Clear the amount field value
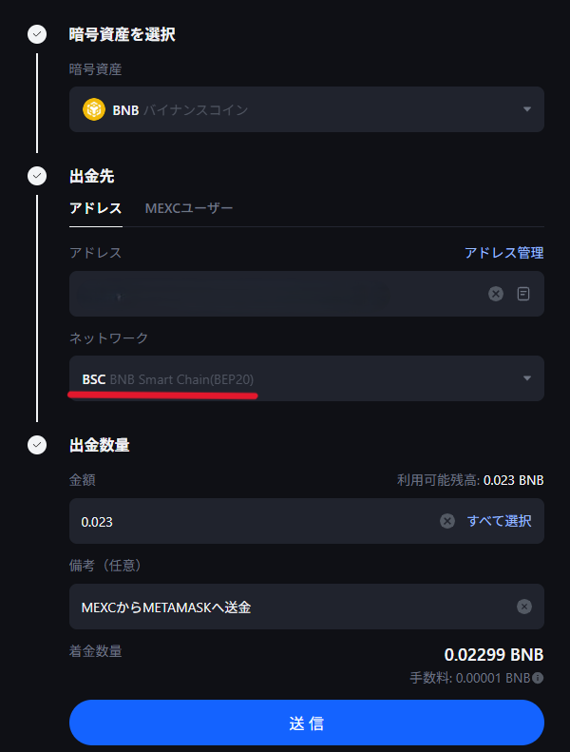 tap(446, 521)
